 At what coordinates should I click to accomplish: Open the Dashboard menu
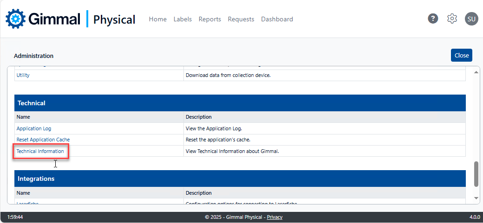[x=277, y=19]
